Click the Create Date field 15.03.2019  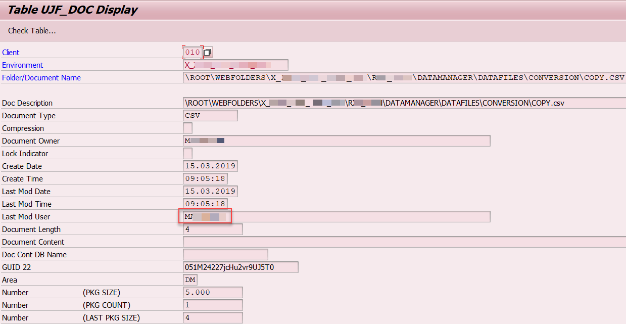point(210,166)
